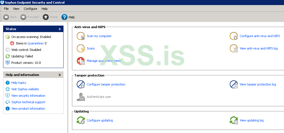Open Sophos technical support link
The image size is (284, 133).
(28, 102)
